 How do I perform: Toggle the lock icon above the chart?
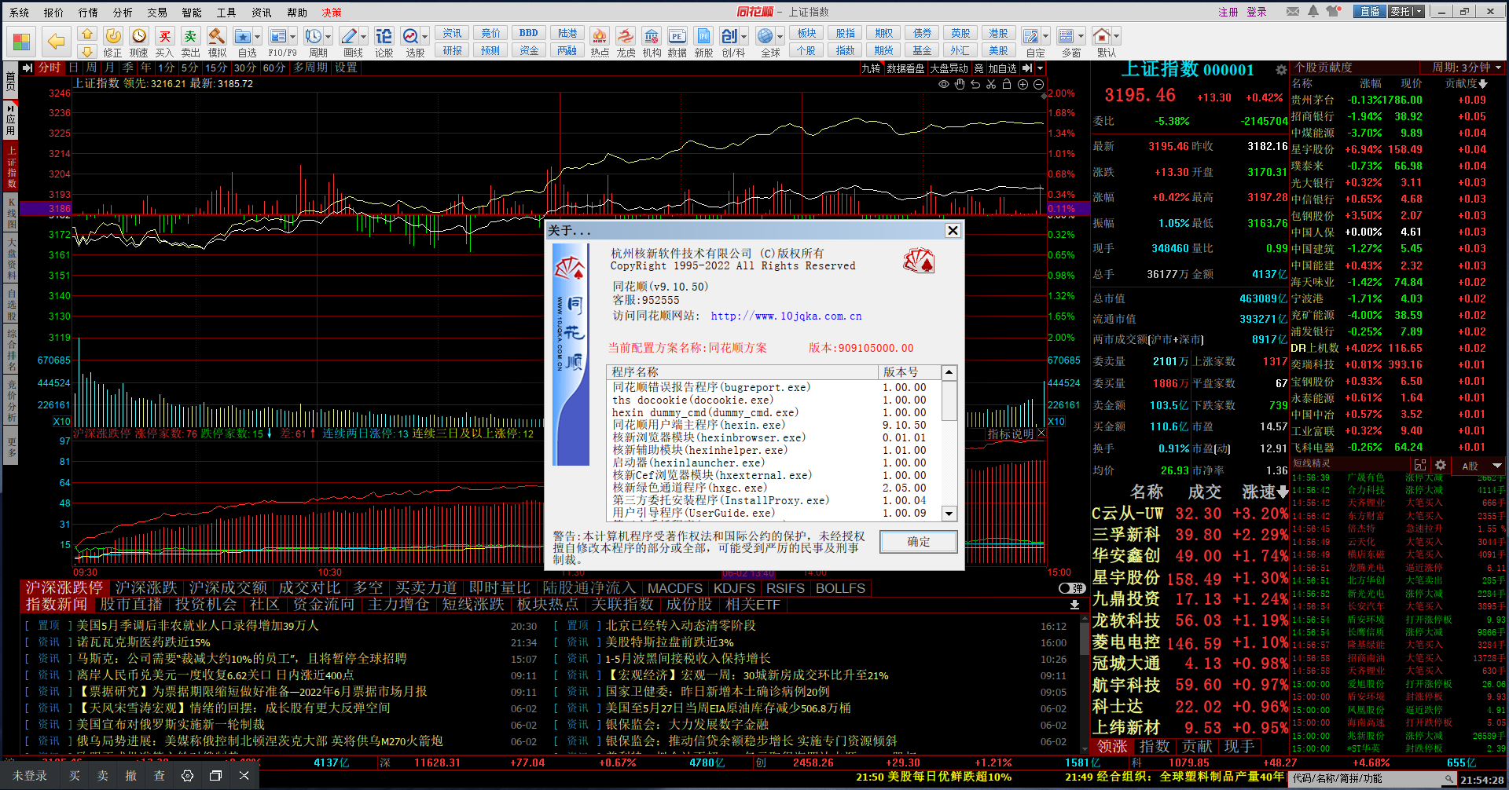[x=1007, y=84]
